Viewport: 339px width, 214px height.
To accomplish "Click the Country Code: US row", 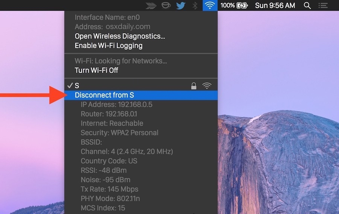I will click(141, 161).
